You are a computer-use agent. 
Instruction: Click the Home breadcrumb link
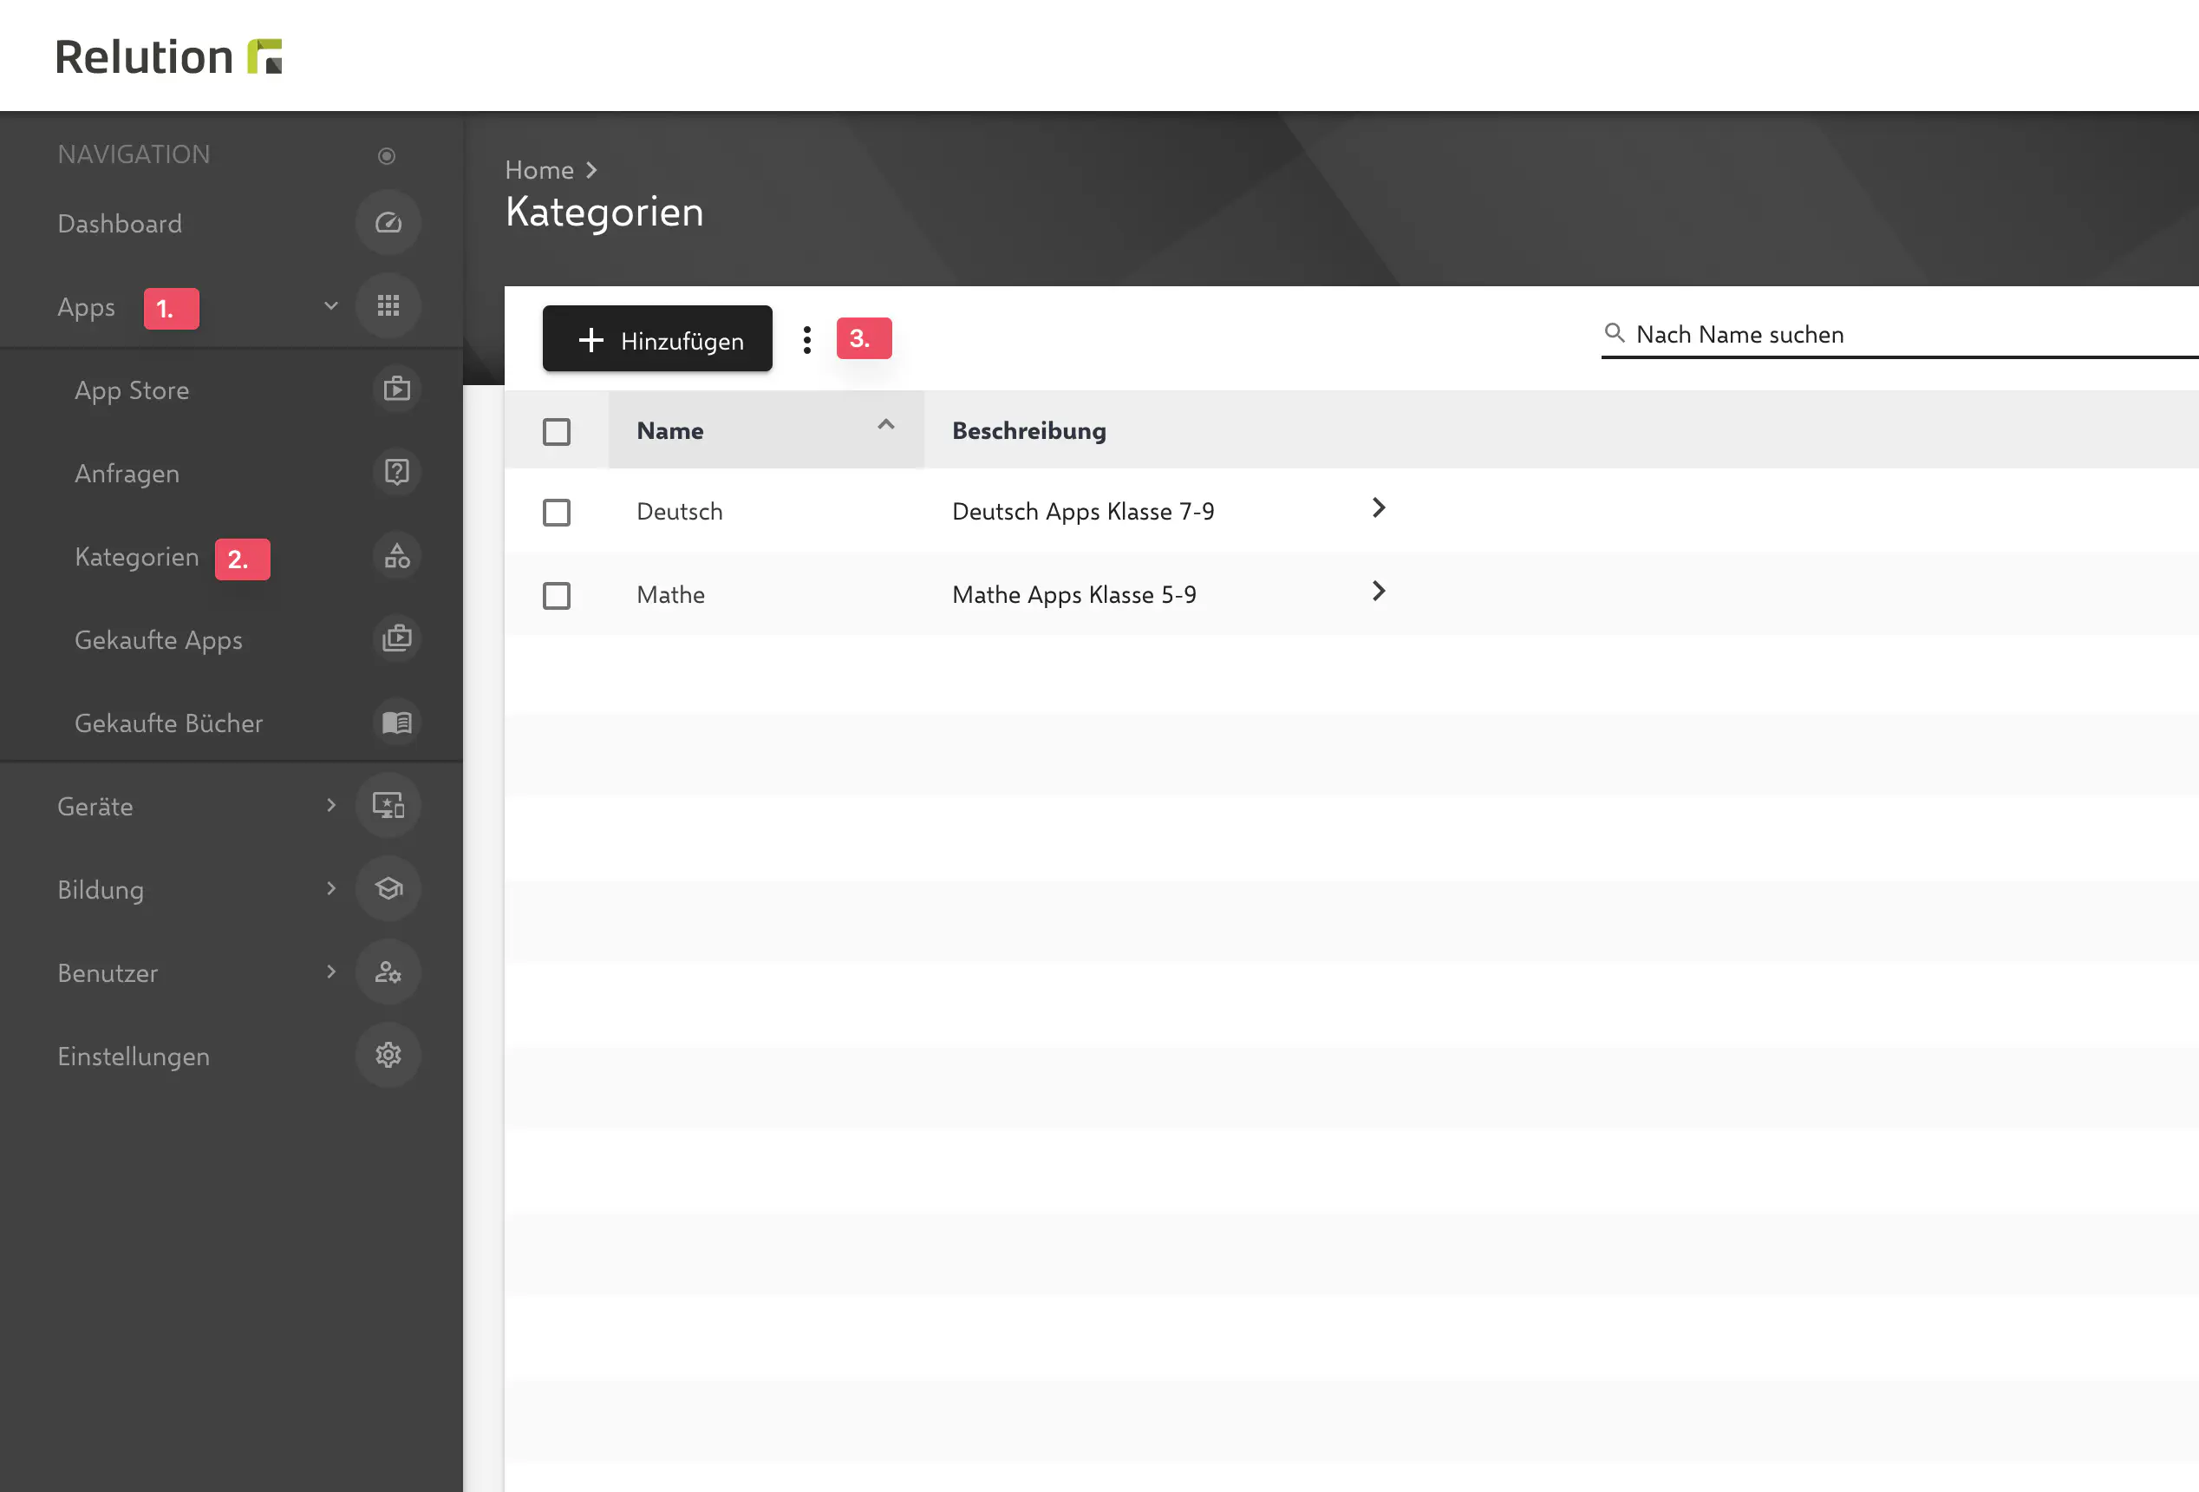(x=539, y=168)
